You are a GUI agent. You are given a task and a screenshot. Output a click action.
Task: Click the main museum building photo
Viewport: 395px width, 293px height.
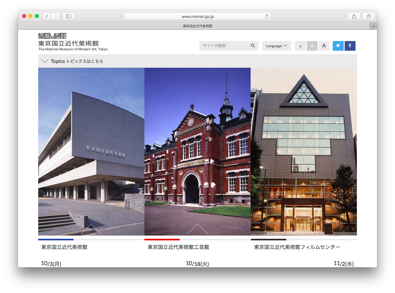[91, 151]
